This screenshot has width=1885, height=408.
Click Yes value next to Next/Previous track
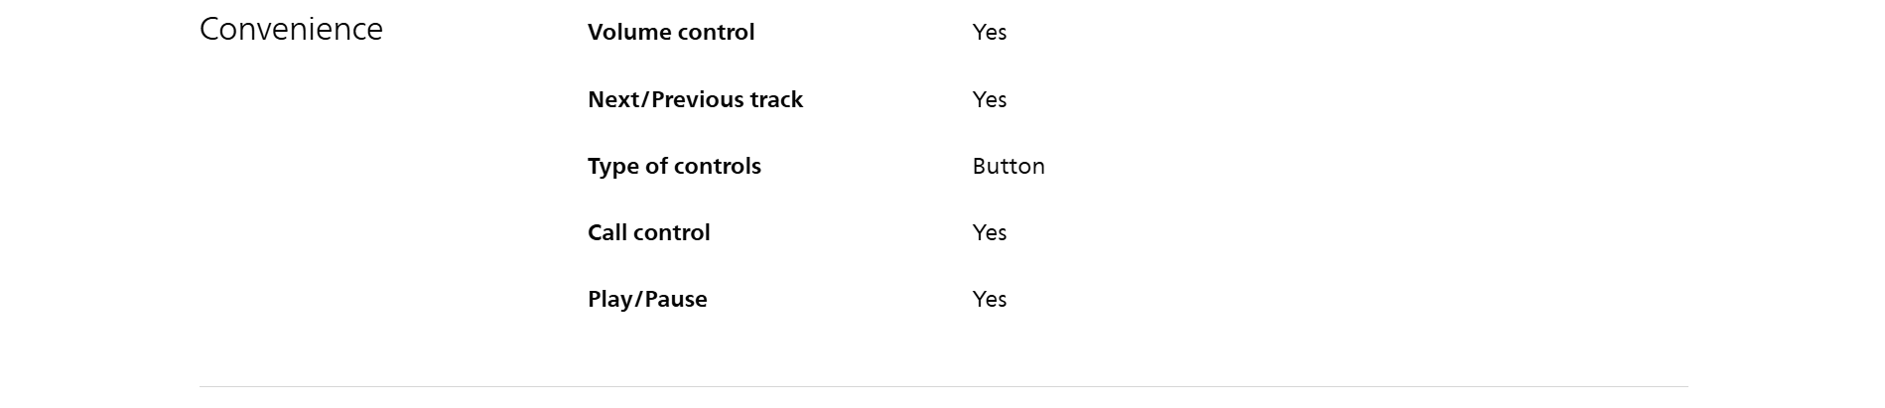click(x=990, y=99)
